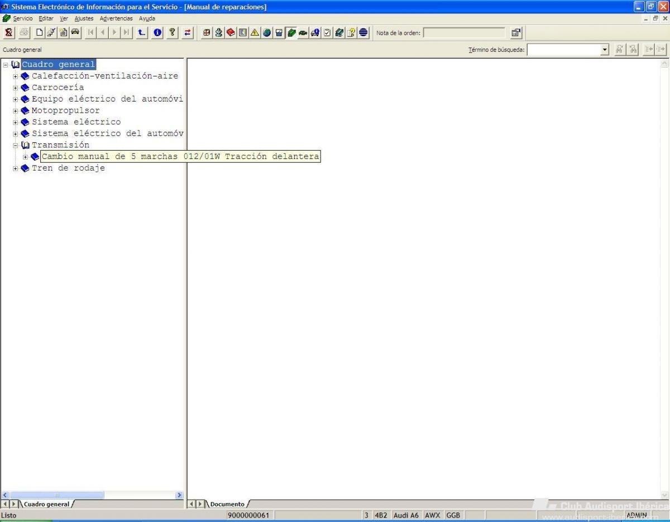Select the Cuadro general bottom tab
Viewport: 670px width, 522px height.
tap(46, 504)
